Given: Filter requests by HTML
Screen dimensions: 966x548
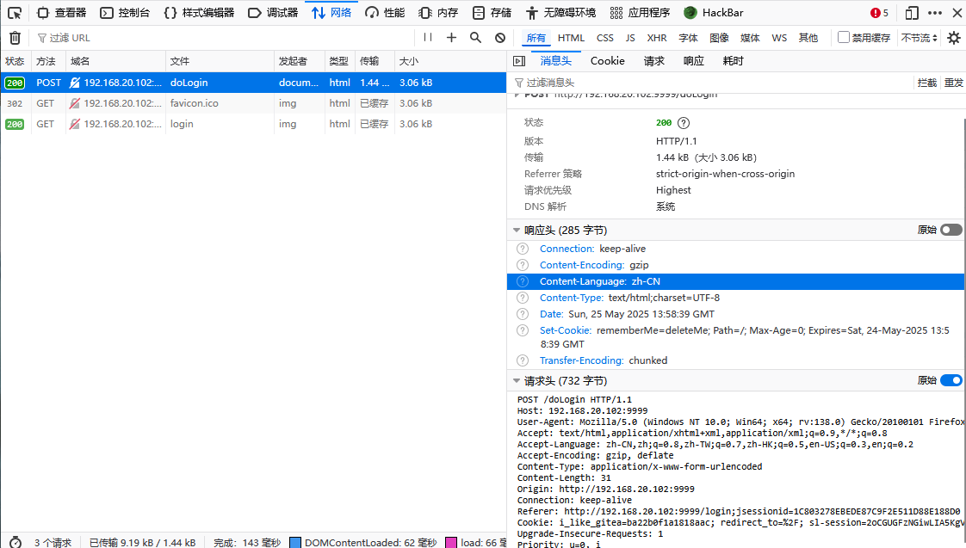Looking at the screenshot, I should [x=571, y=38].
